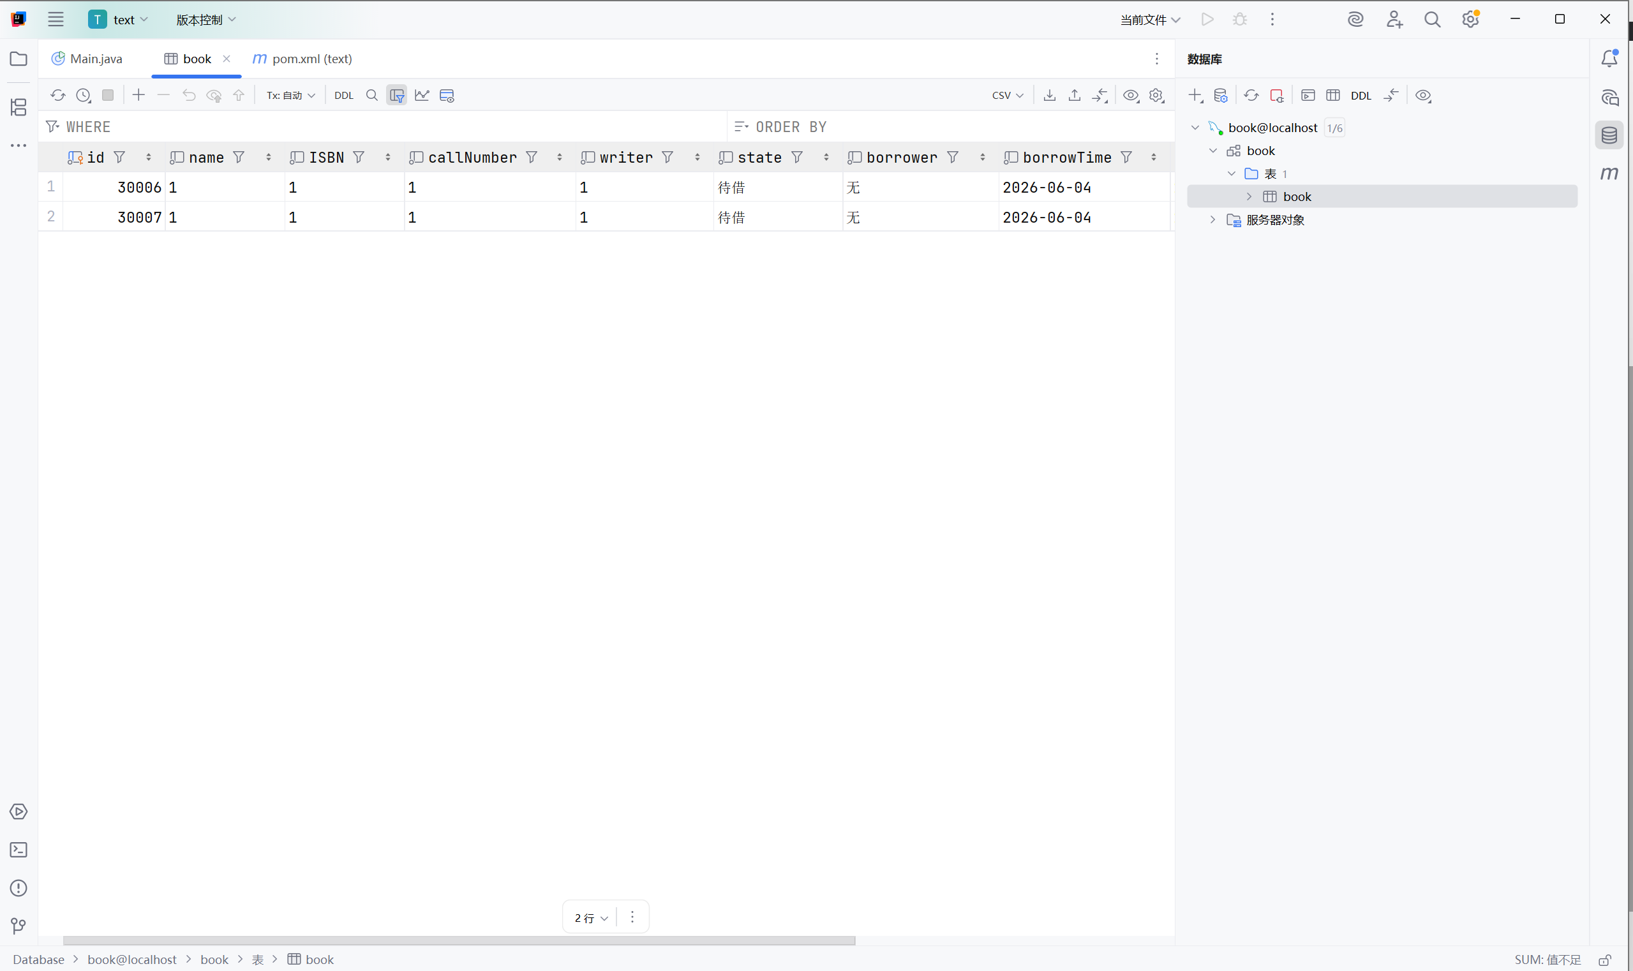1633x971 pixels.
Task: Click the horizontal scrollbar of the grid
Action: [459, 940]
